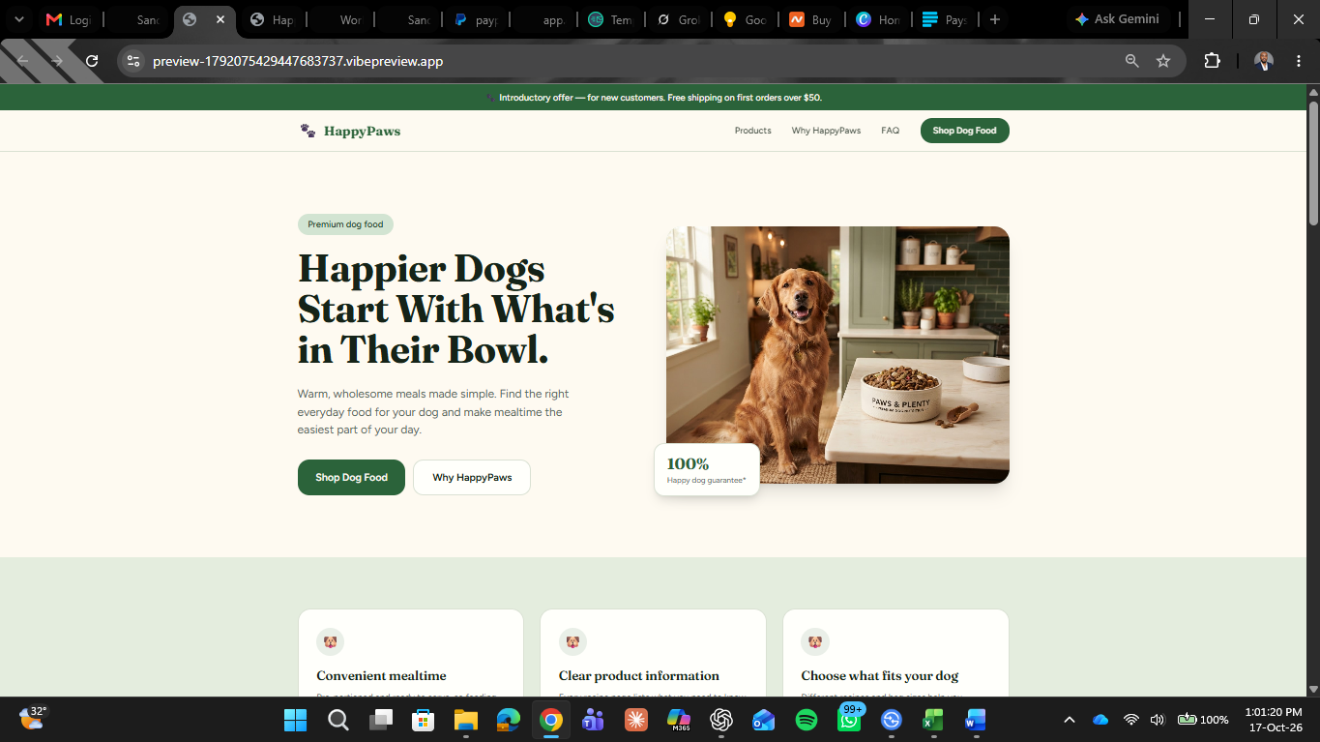1320x742 pixels.
Task: Click the site information icon in address bar
Action: click(134, 61)
